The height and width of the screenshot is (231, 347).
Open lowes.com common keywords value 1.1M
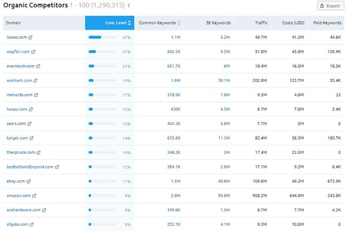tap(175, 38)
